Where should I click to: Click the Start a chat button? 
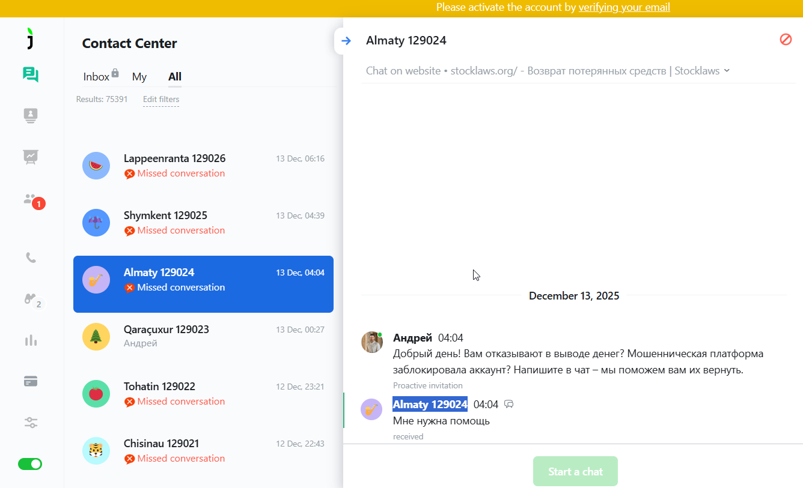tap(575, 471)
